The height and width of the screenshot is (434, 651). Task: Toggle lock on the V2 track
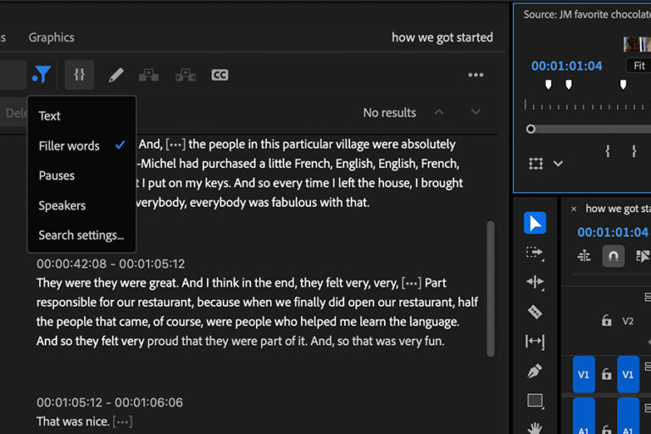606,321
